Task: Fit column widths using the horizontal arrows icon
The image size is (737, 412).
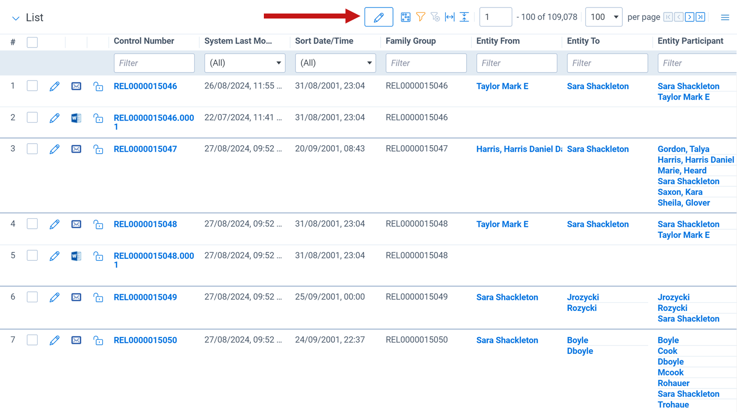Action: point(450,17)
